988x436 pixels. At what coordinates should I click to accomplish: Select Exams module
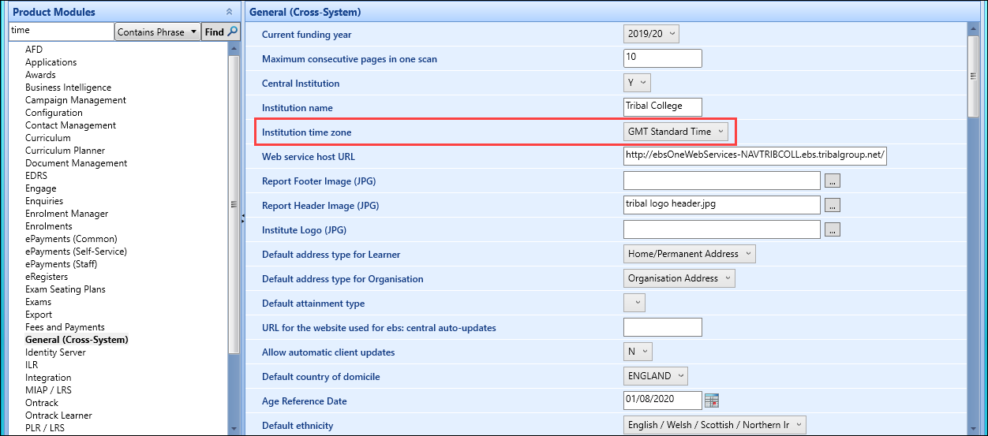pyautogui.click(x=38, y=302)
